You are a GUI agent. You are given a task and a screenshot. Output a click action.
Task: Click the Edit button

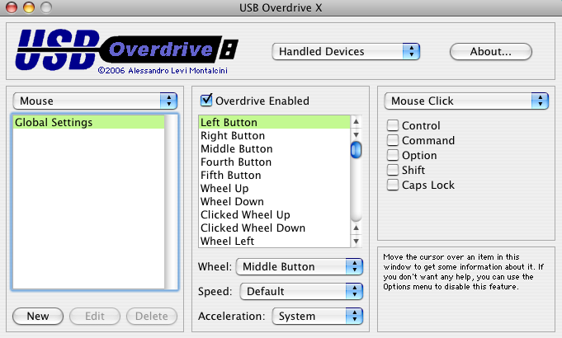click(x=95, y=317)
